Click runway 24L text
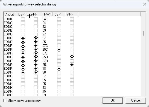 [x=45, y=19]
